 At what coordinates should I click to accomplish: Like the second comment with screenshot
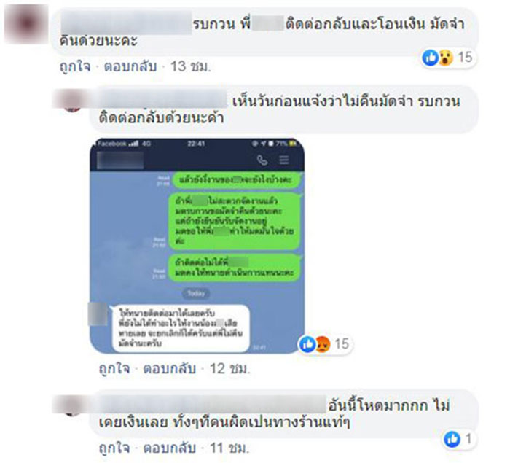[114, 368]
